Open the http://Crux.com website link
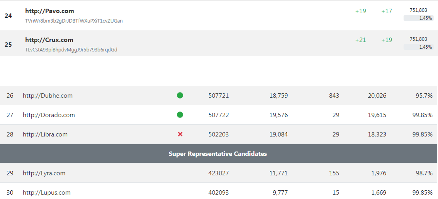438x199 pixels. tap(49, 40)
